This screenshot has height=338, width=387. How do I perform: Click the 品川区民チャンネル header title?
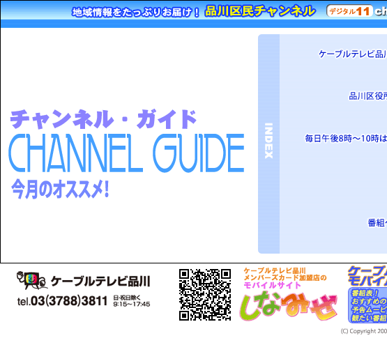[x=260, y=11]
